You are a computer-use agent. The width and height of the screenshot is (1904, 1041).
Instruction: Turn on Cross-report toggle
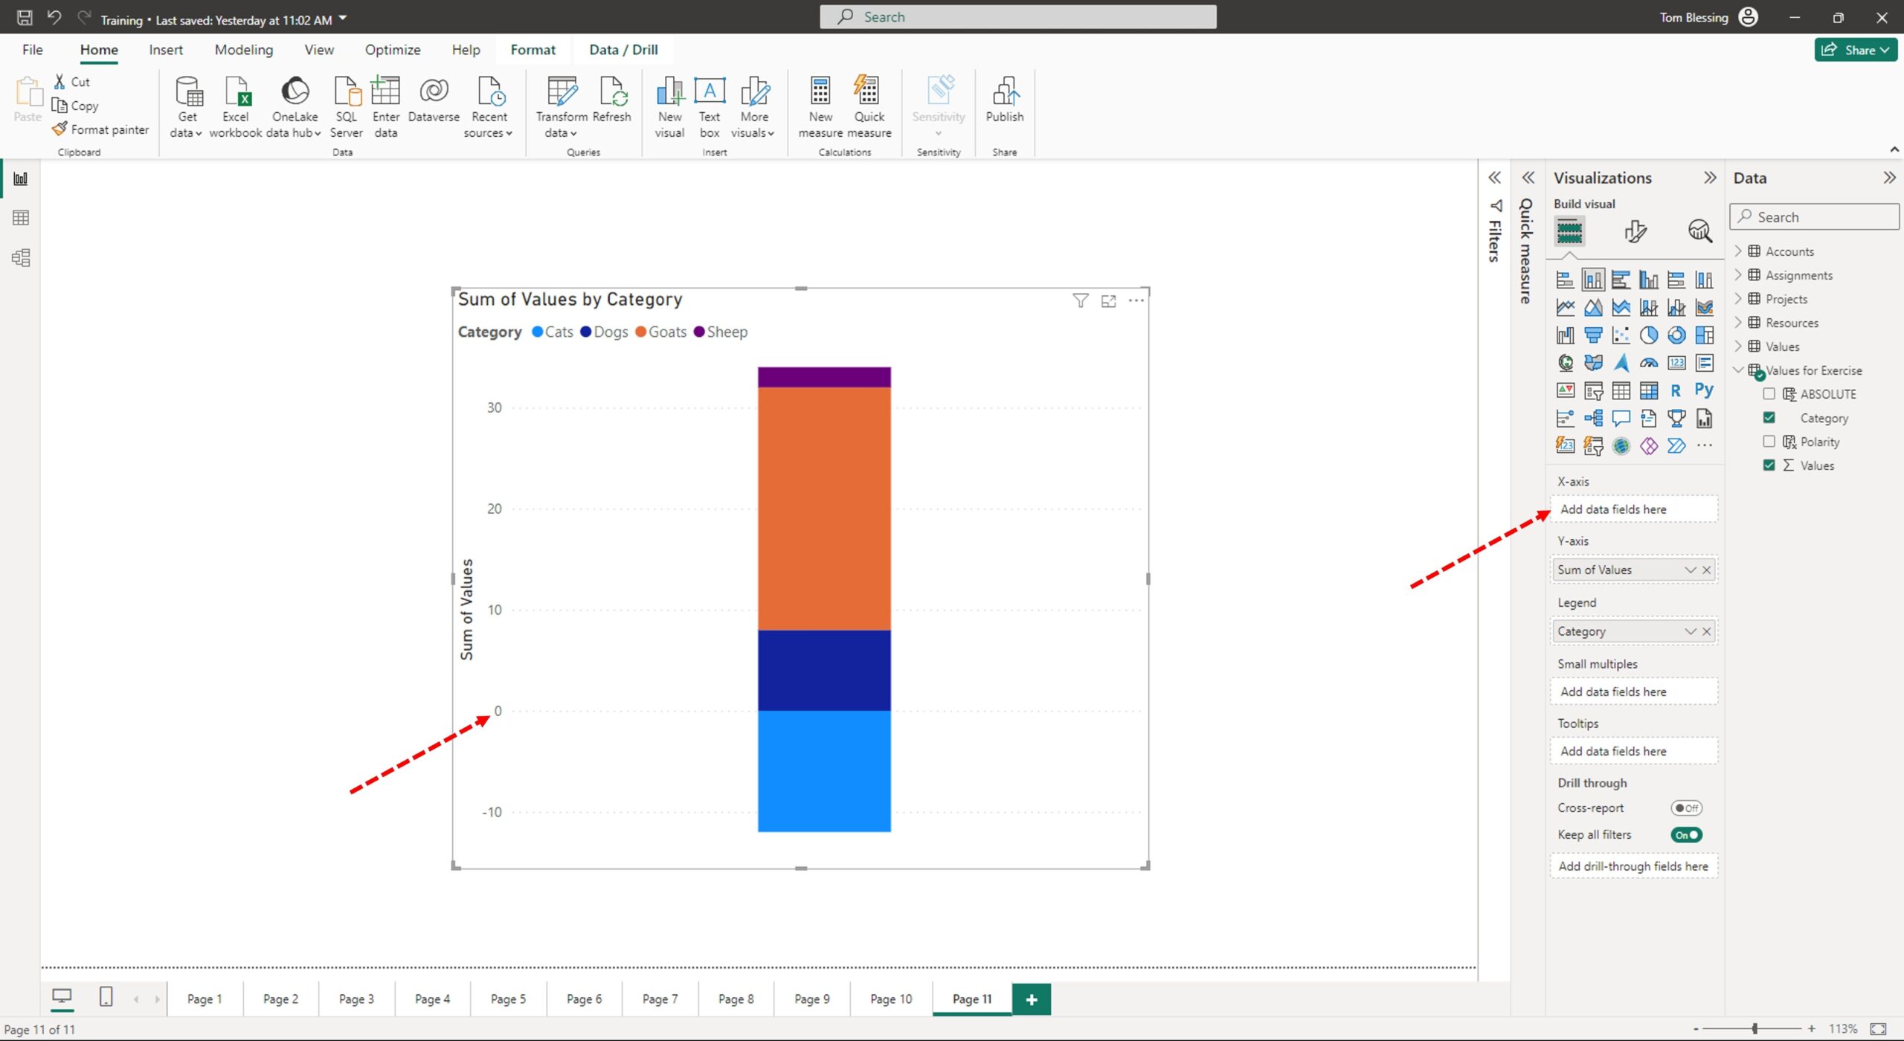pyautogui.click(x=1686, y=808)
